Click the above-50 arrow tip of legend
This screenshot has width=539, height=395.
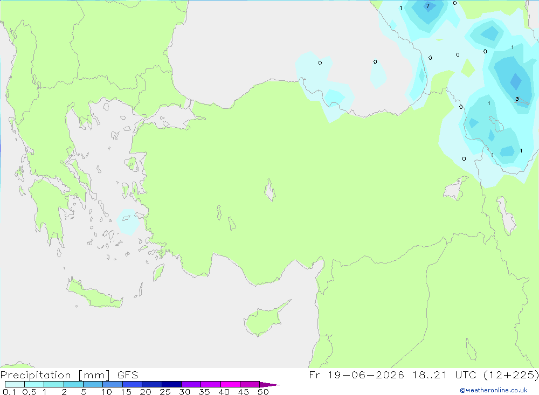pyautogui.click(x=269, y=385)
